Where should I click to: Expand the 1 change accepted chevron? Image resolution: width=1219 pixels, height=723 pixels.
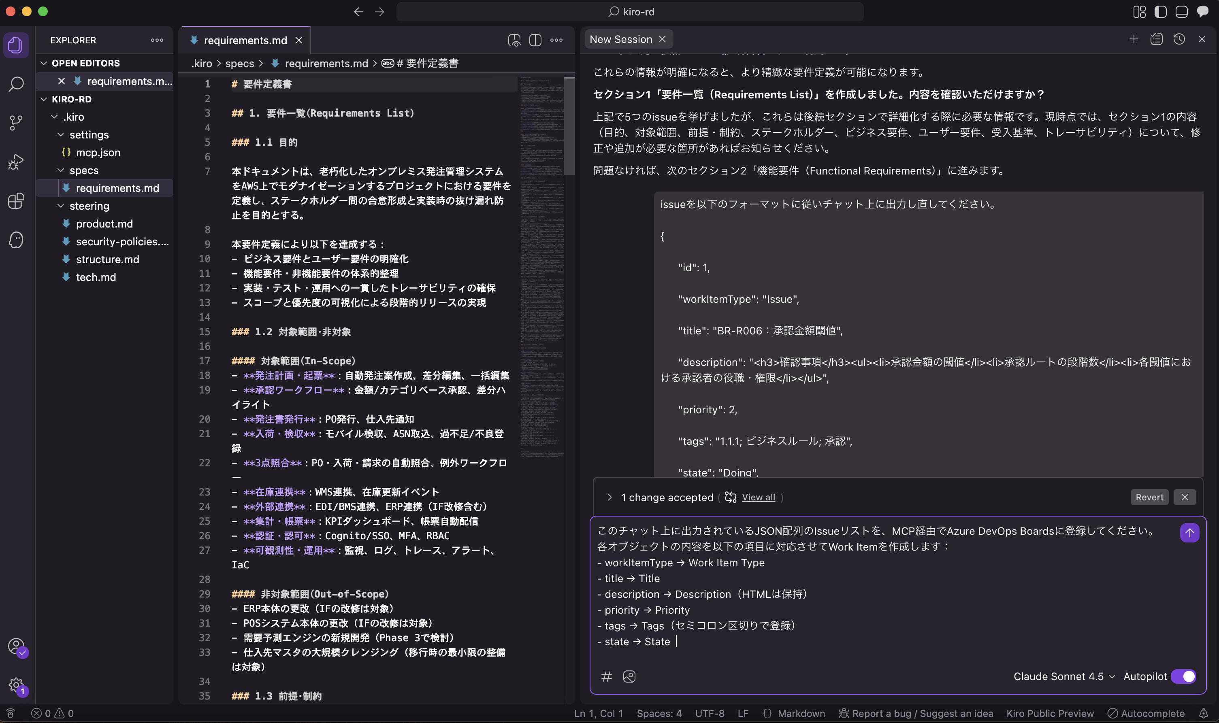click(x=609, y=498)
